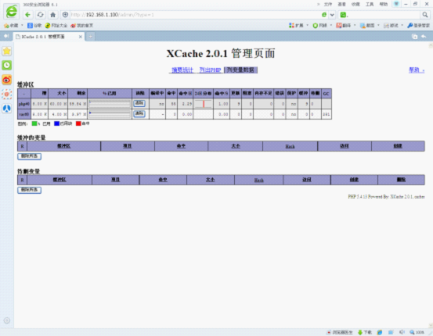Viewport: 433px width, 336px height.
Task: Click 删除所选 button under 缓冲的变量
Action: 29,156
